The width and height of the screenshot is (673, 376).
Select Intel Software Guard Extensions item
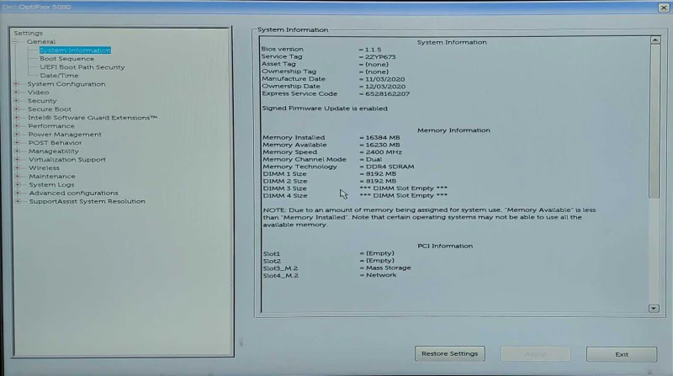pyautogui.click(x=93, y=118)
